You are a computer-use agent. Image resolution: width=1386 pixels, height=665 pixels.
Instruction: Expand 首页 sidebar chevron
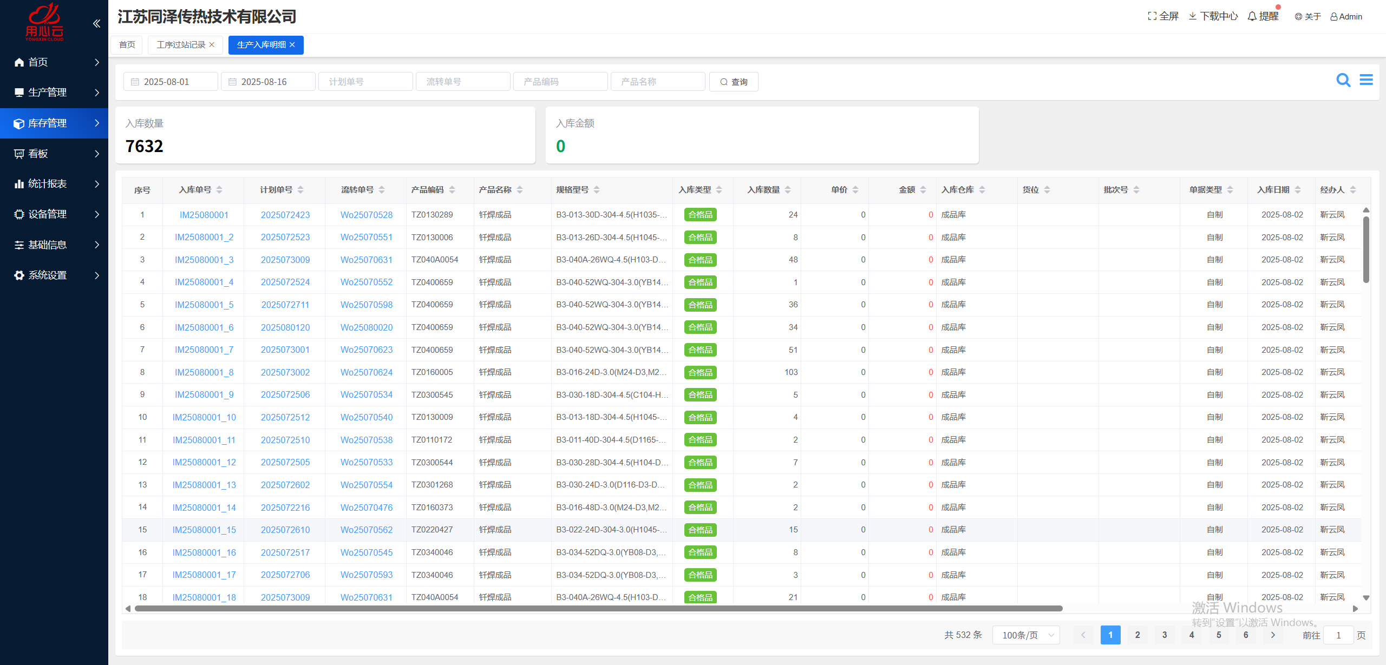click(97, 62)
